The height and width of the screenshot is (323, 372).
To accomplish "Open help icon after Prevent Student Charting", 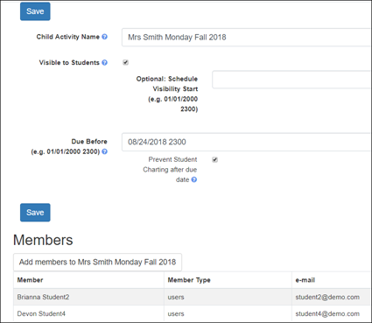I will click(x=194, y=179).
